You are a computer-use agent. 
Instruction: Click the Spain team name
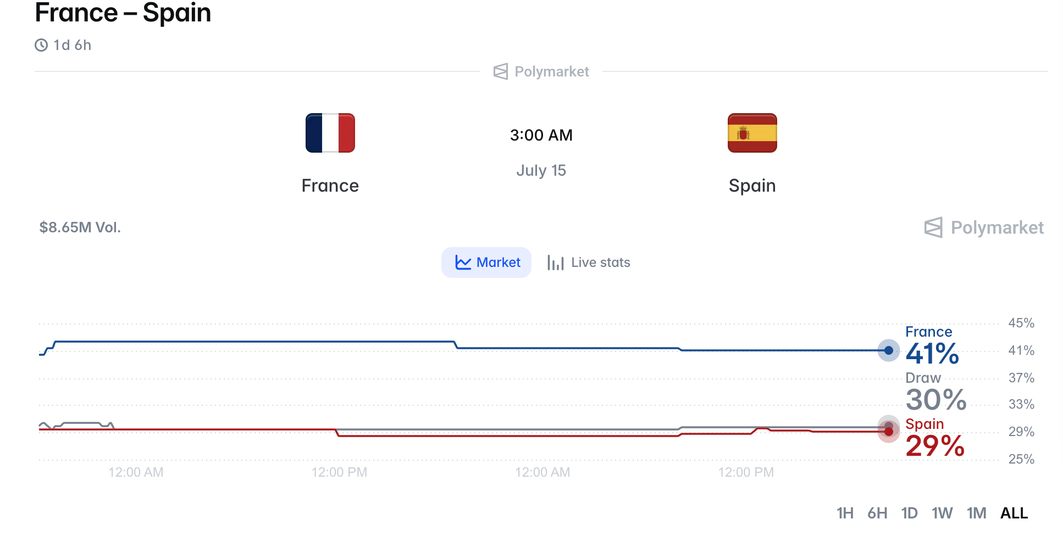coord(752,186)
